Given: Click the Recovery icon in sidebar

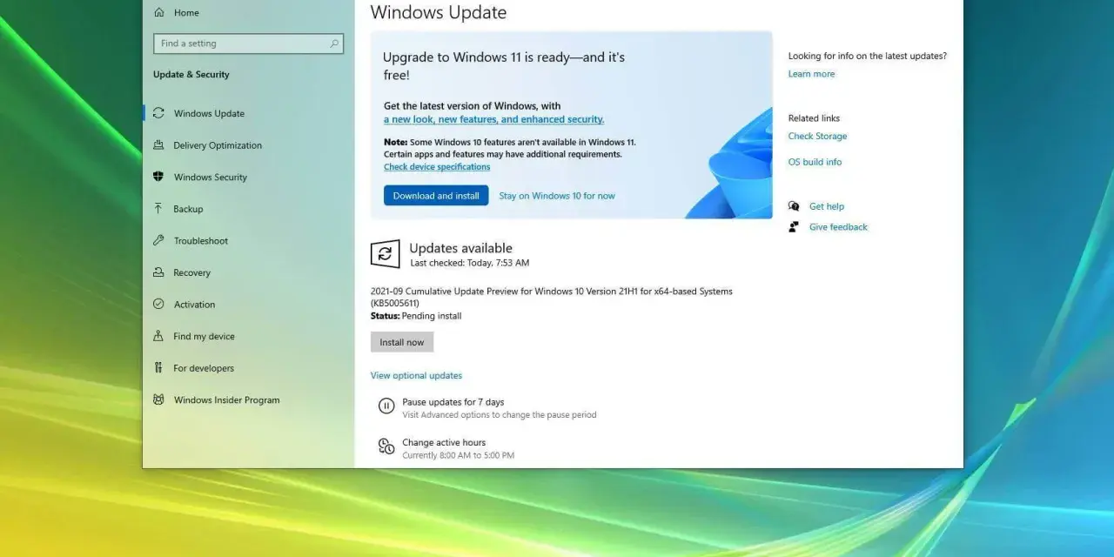Looking at the screenshot, I should [x=158, y=272].
